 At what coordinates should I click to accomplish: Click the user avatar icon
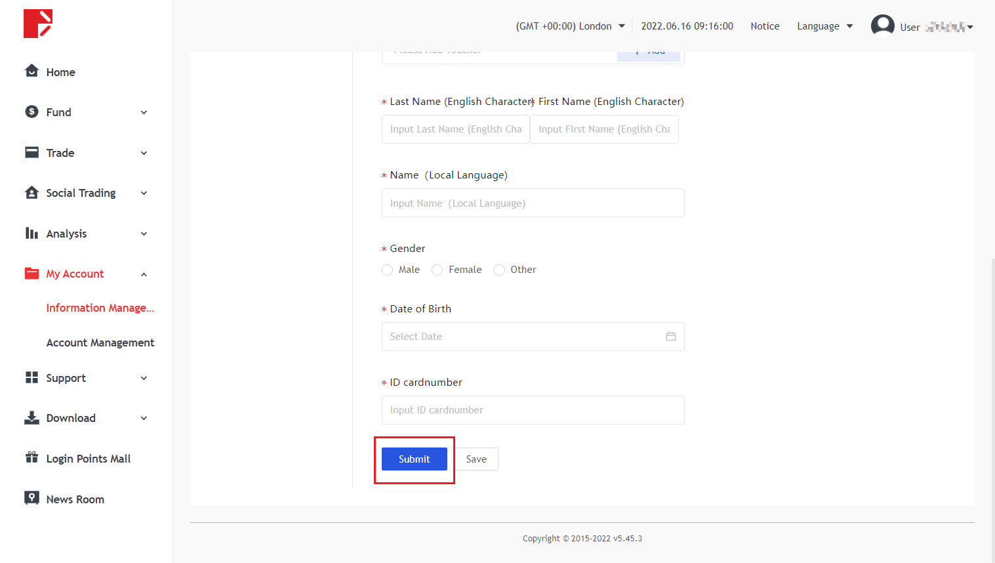pos(882,26)
